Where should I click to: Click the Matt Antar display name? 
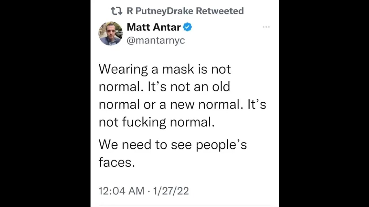coord(154,27)
